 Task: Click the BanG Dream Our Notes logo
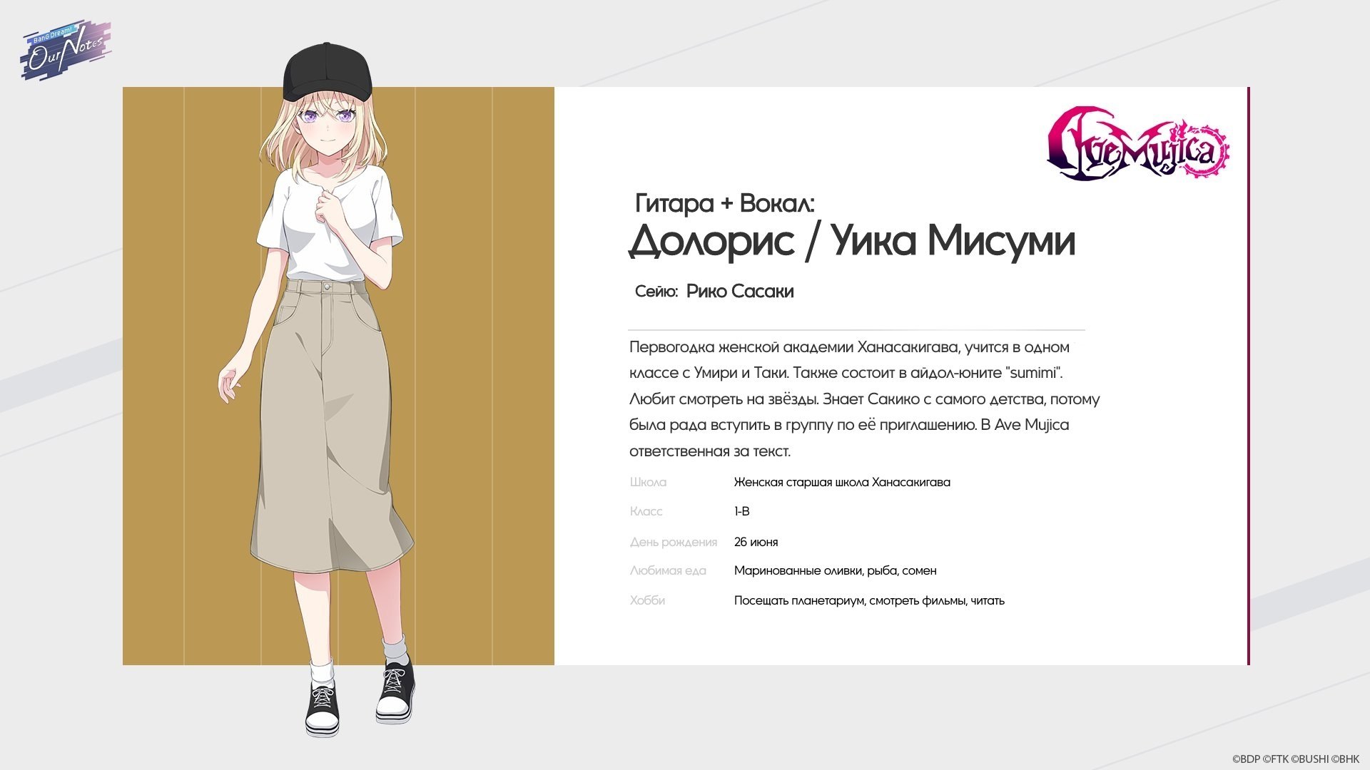[66, 50]
